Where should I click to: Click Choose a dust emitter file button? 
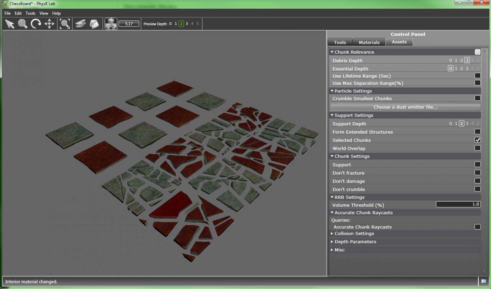[x=405, y=107]
